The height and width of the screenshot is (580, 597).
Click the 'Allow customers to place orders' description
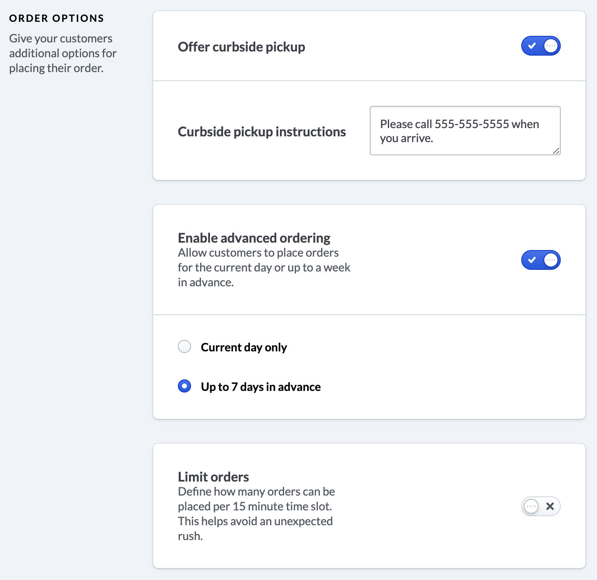pyautogui.click(x=264, y=267)
